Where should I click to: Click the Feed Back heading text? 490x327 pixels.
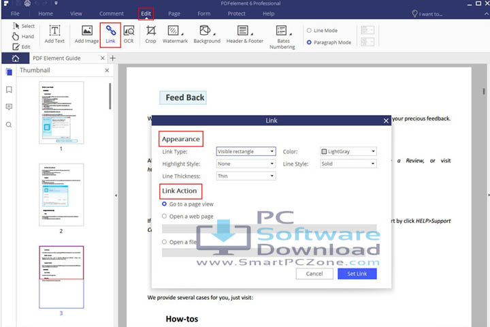(185, 97)
